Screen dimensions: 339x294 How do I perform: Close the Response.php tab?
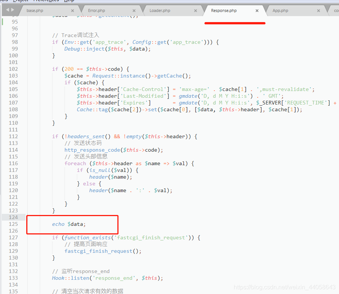[x=257, y=10]
